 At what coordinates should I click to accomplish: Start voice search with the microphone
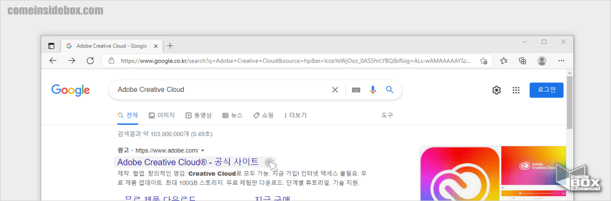[373, 90]
